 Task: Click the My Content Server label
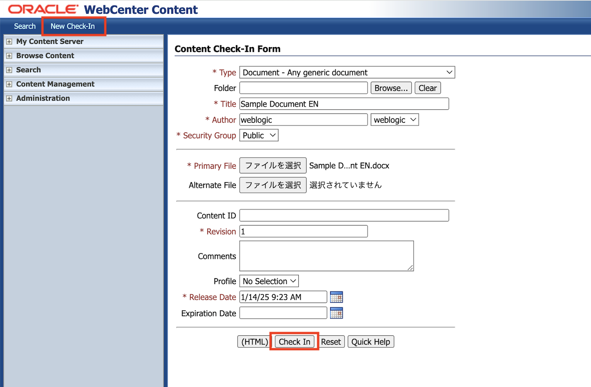tap(50, 42)
